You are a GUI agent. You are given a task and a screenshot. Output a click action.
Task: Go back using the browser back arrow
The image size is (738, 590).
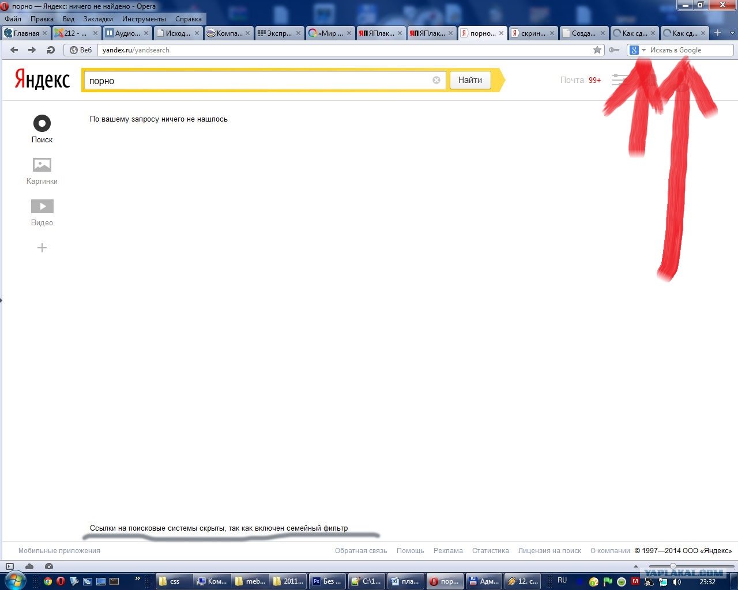click(14, 50)
